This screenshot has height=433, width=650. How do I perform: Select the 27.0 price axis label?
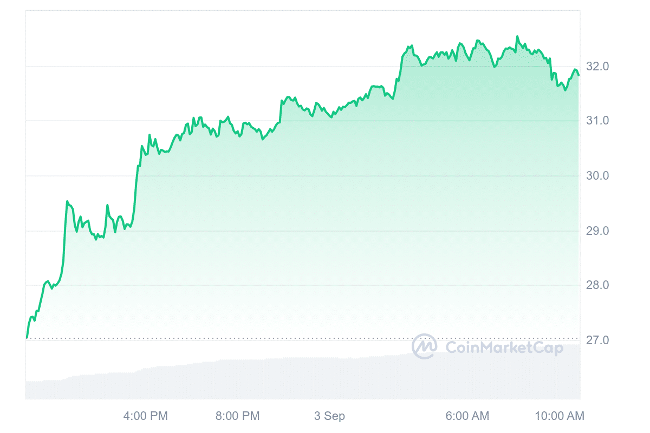597,340
